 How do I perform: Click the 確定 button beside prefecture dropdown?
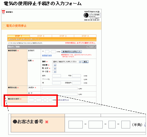click(x=85, y=62)
